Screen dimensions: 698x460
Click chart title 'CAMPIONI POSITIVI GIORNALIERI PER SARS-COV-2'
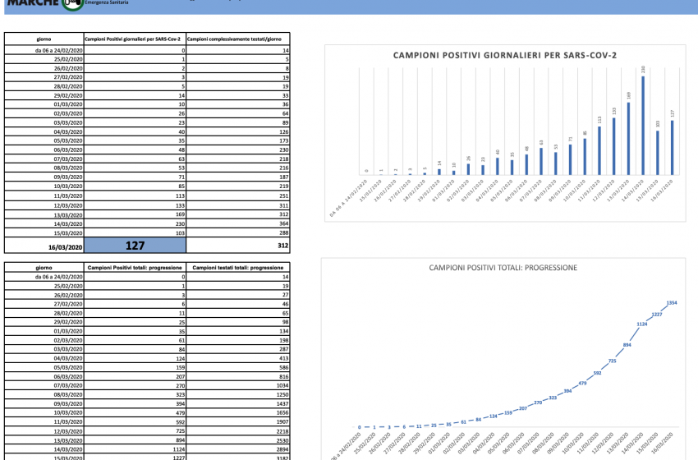(504, 55)
